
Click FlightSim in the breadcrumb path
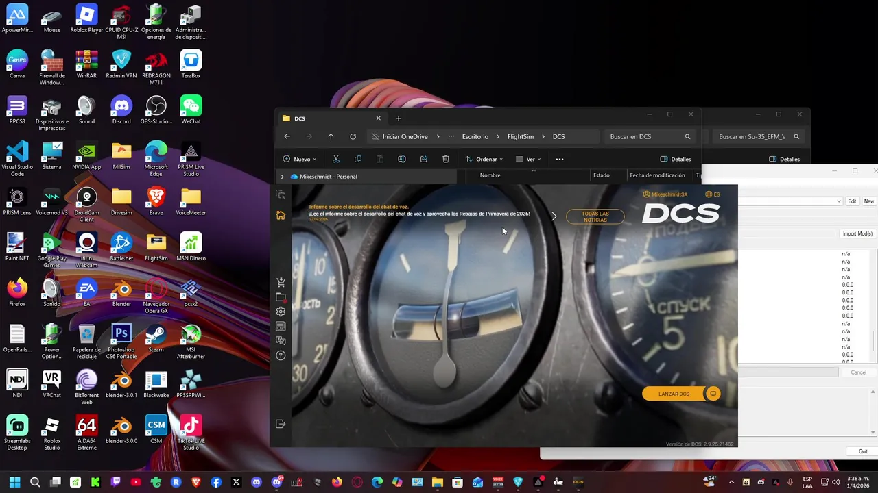click(521, 136)
